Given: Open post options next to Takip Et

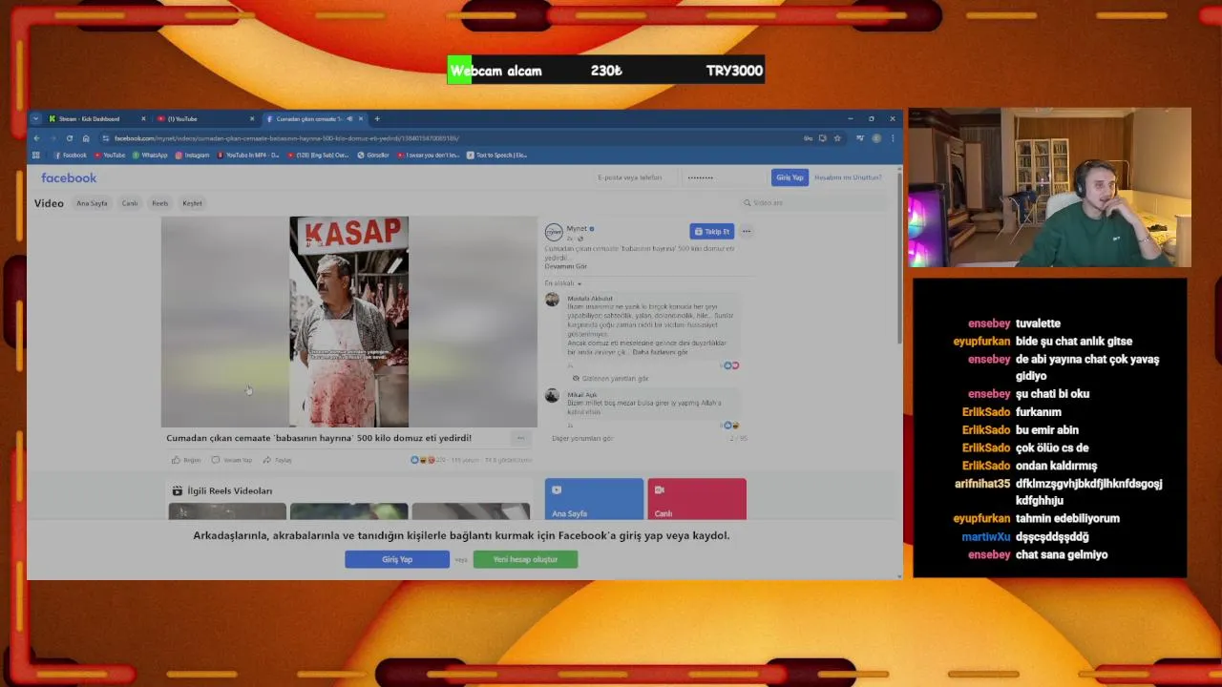Looking at the screenshot, I should [x=747, y=231].
